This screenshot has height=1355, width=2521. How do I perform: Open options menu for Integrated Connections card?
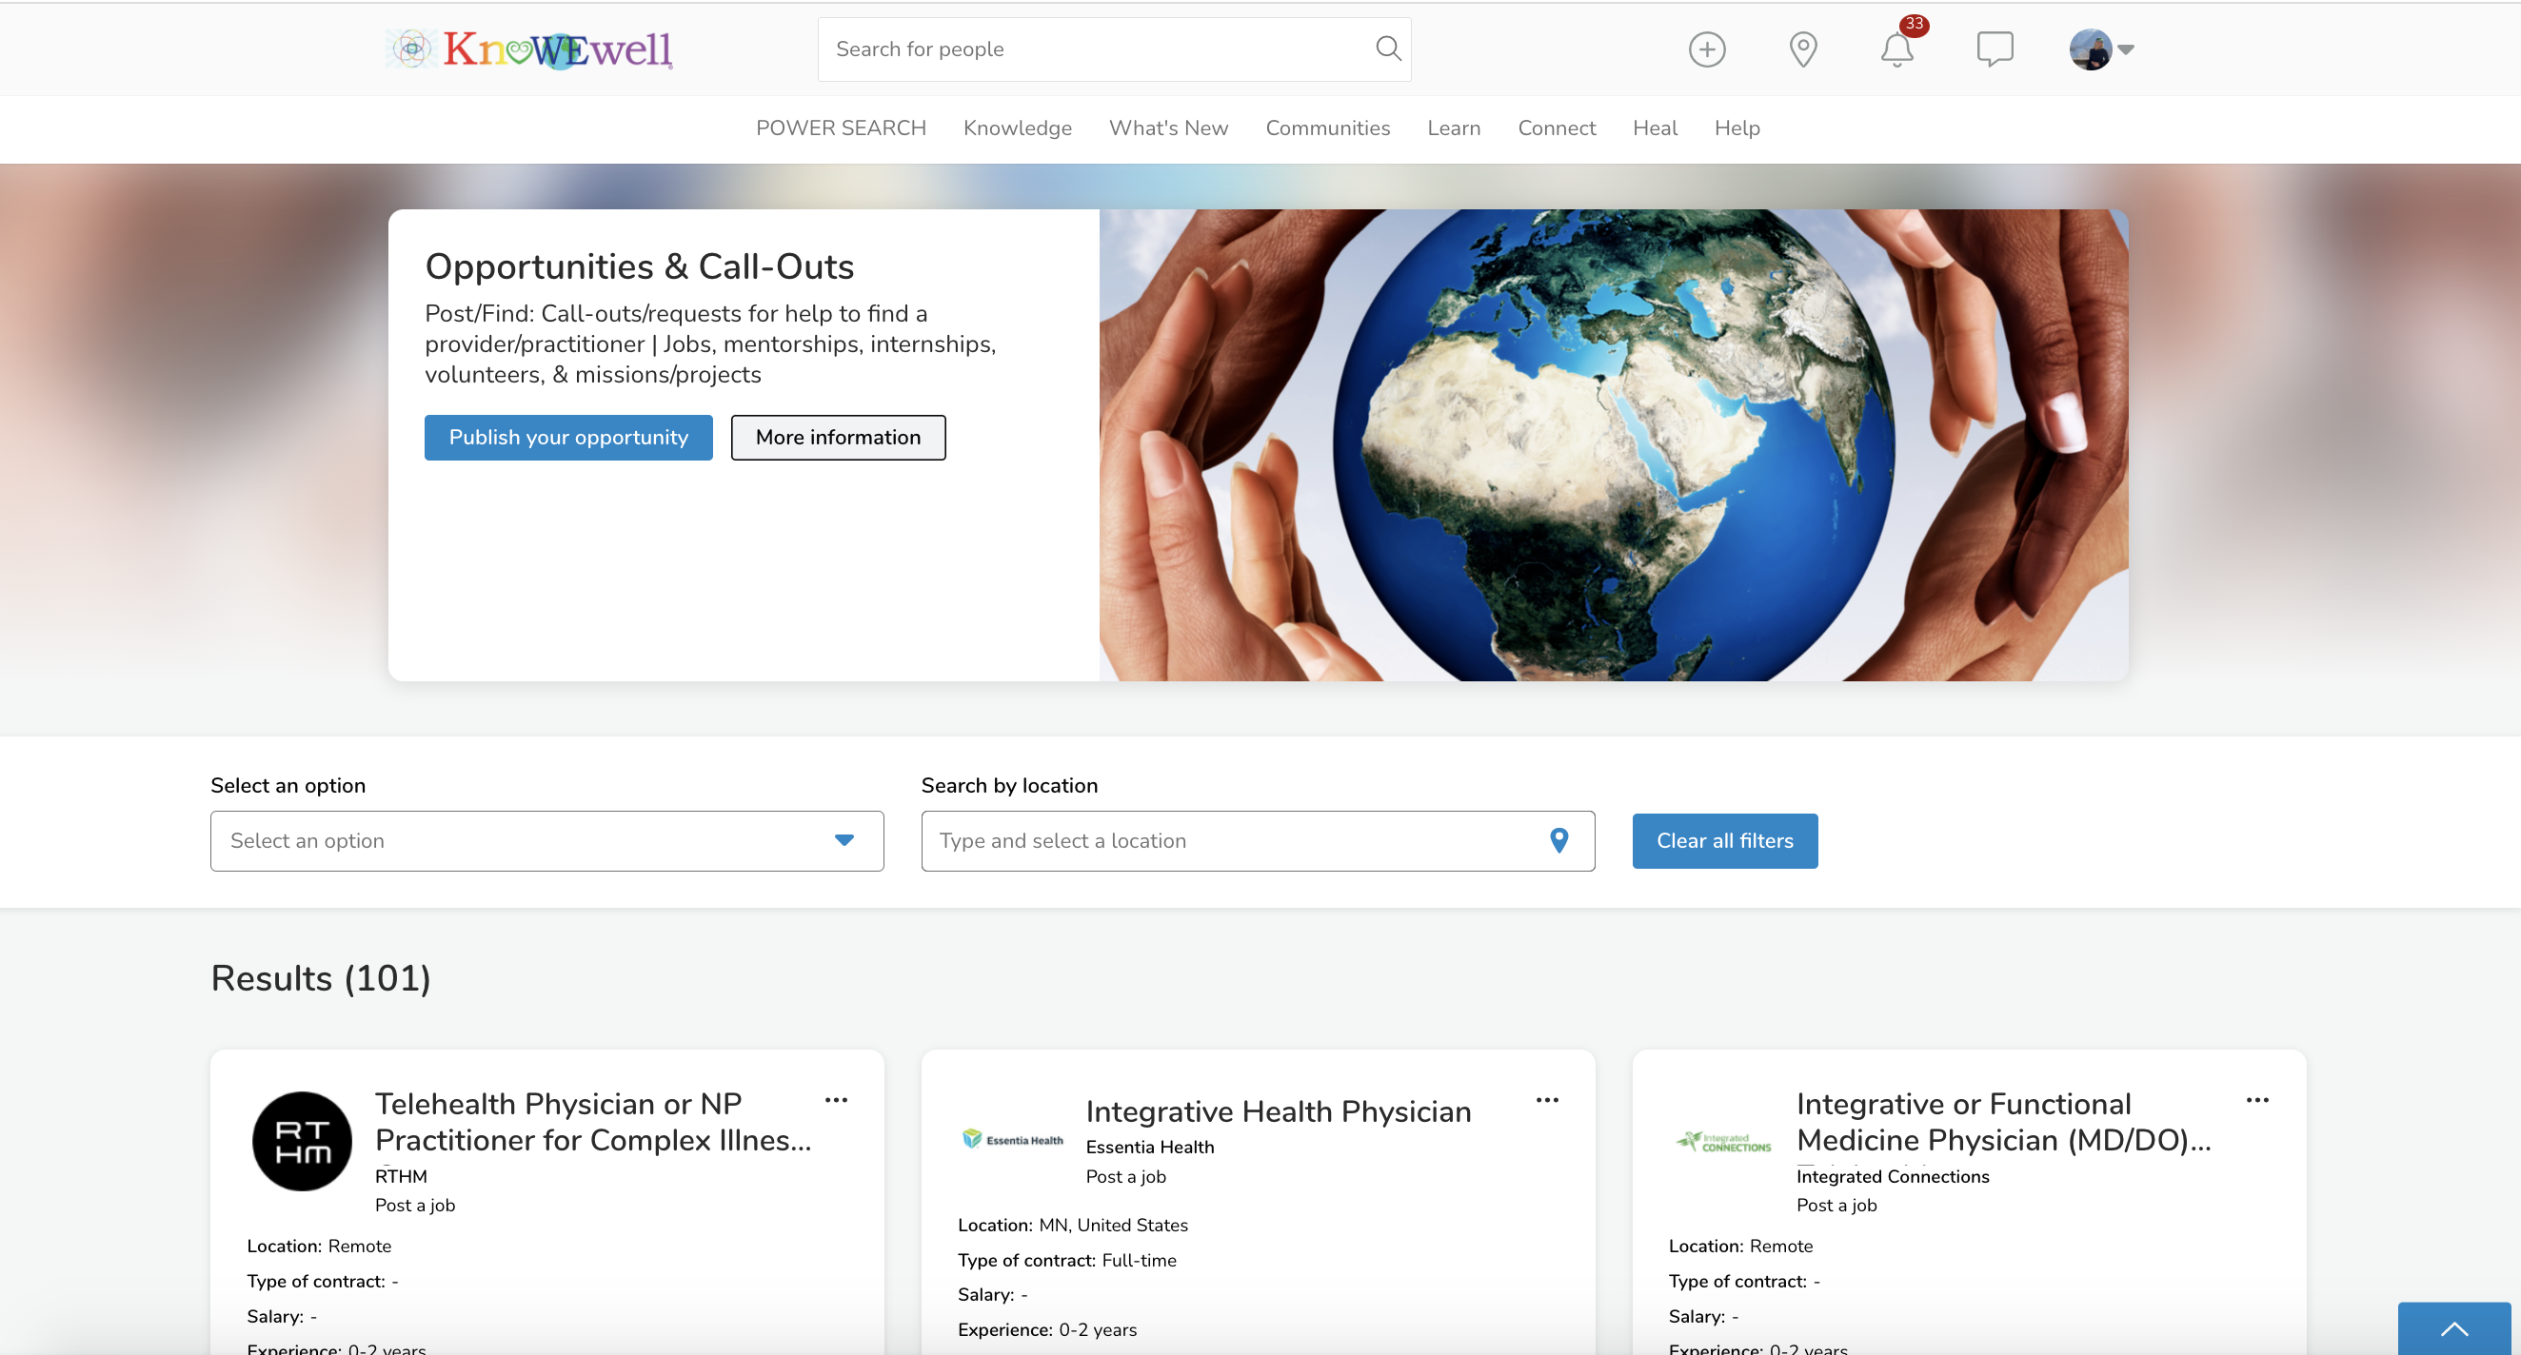(2257, 1100)
